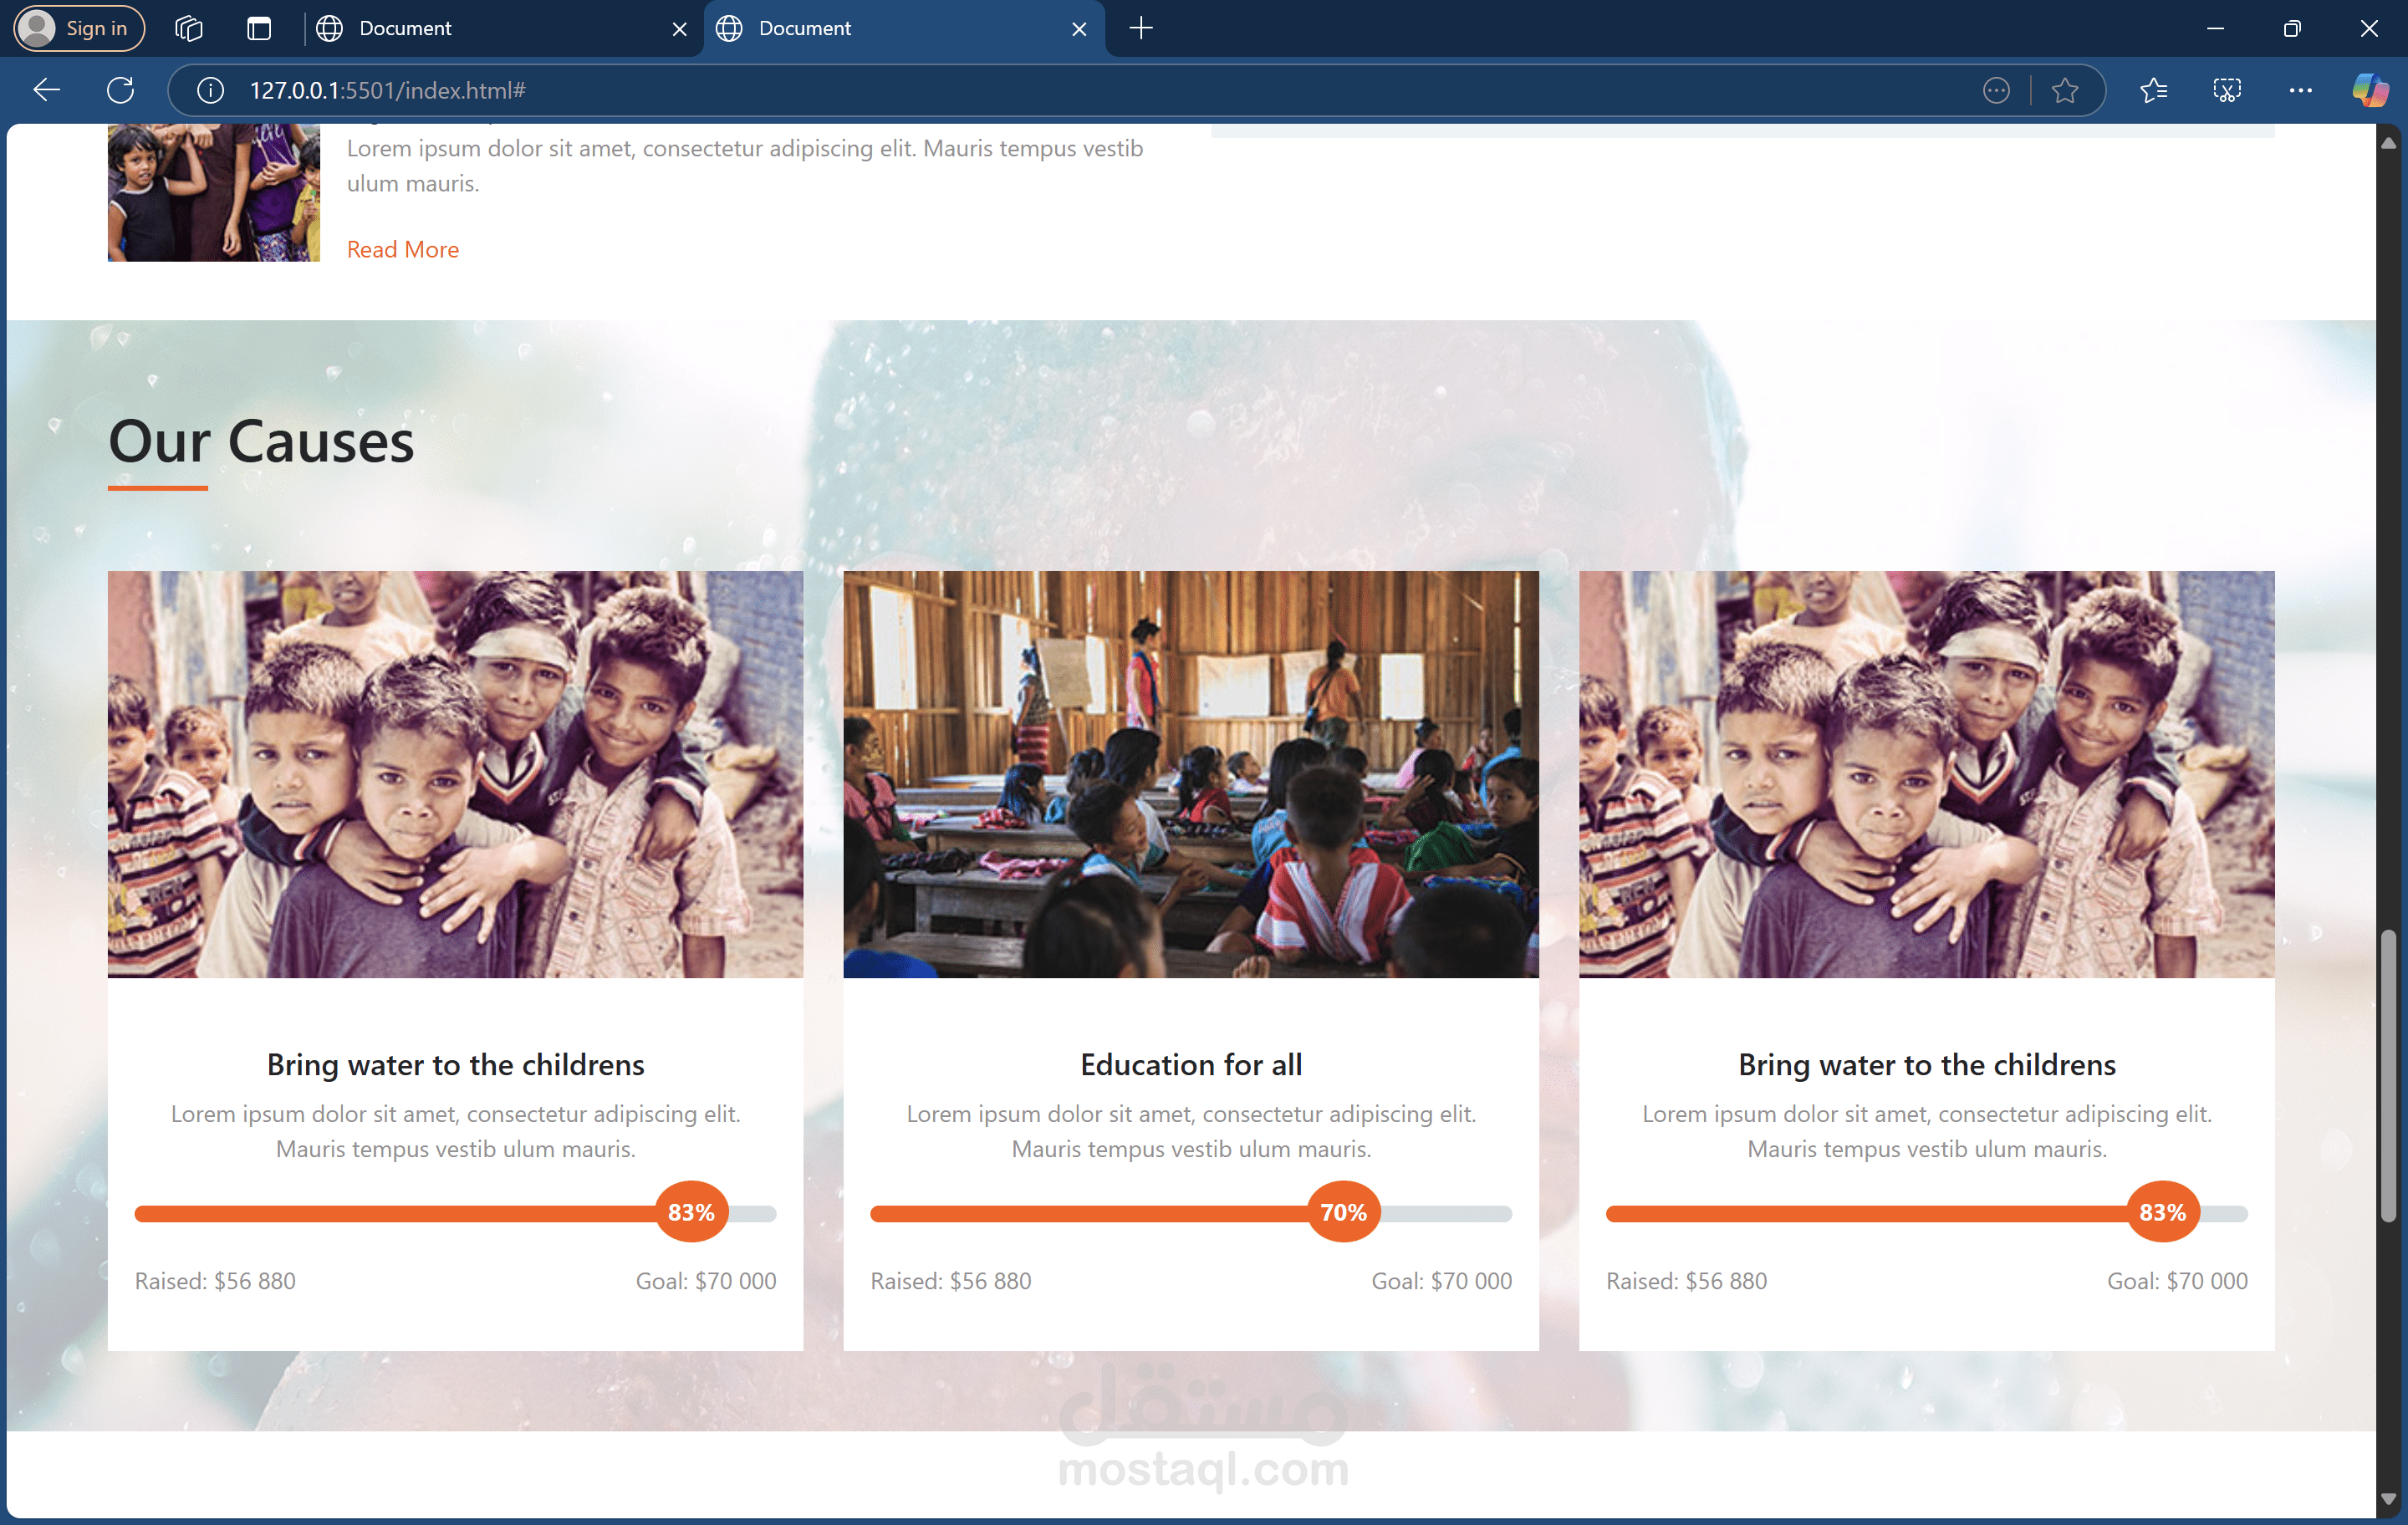Refresh the page with reload icon
The height and width of the screenshot is (1525, 2408).
pyautogui.click(x=121, y=90)
